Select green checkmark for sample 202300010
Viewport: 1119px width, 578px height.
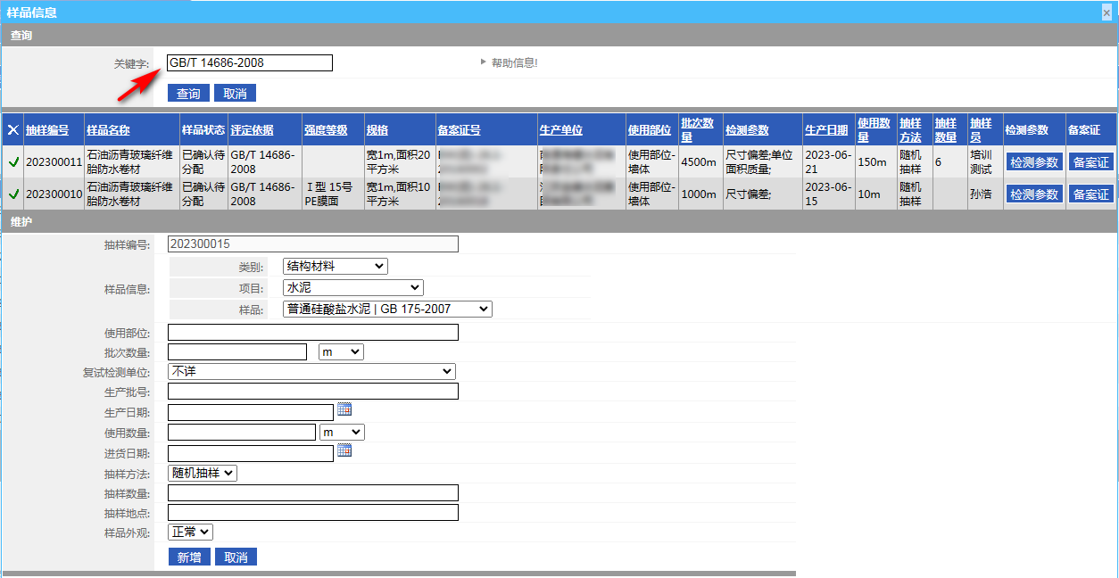point(13,194)
